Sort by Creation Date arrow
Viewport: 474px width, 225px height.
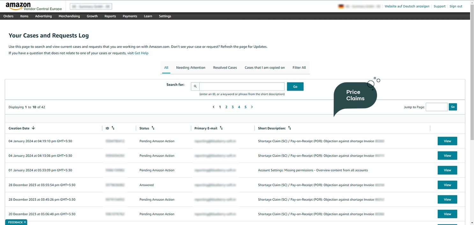33,128
